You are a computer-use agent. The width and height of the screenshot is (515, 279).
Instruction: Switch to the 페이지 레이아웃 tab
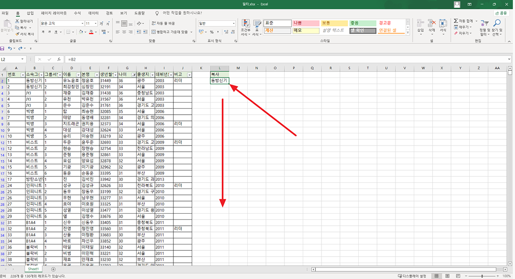coord(54,13)
